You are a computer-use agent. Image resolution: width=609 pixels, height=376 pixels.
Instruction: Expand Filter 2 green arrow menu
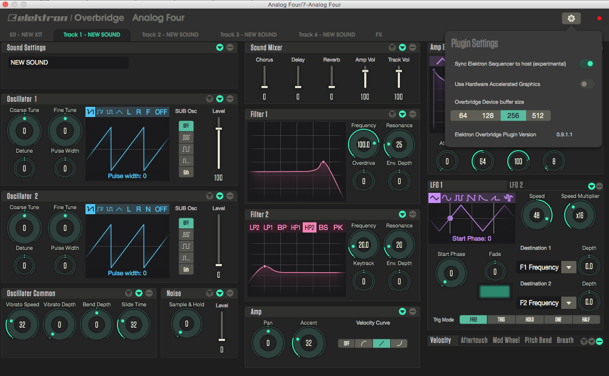pyautogui.click(x=402, y=214)
